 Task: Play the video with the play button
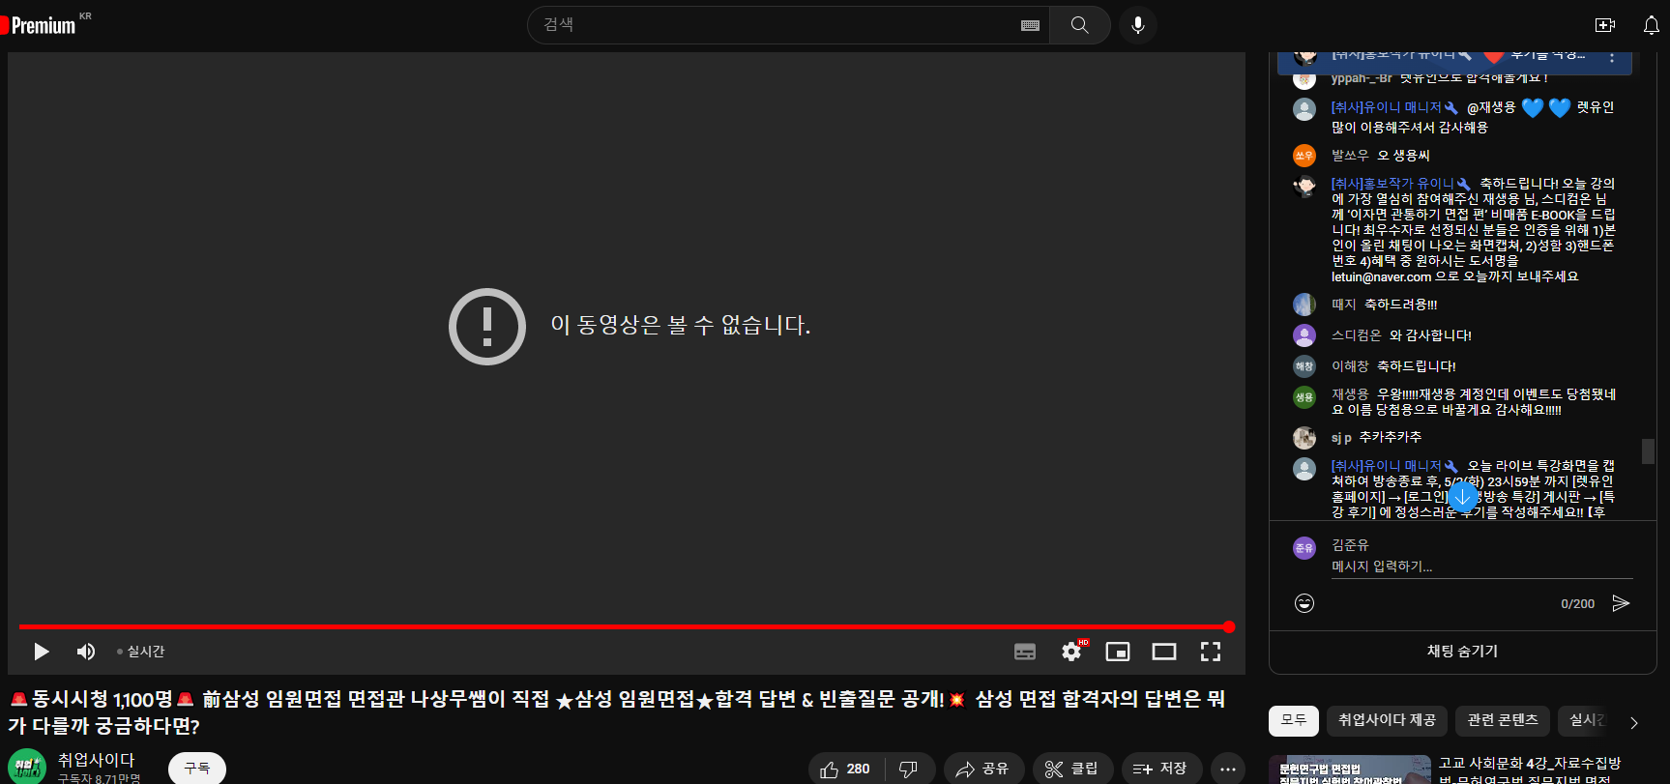click(41, 652)
